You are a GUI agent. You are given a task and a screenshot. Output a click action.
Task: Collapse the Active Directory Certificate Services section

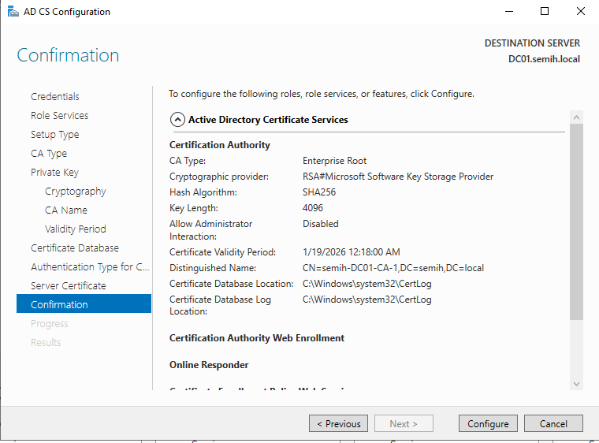tap(178, 120)
